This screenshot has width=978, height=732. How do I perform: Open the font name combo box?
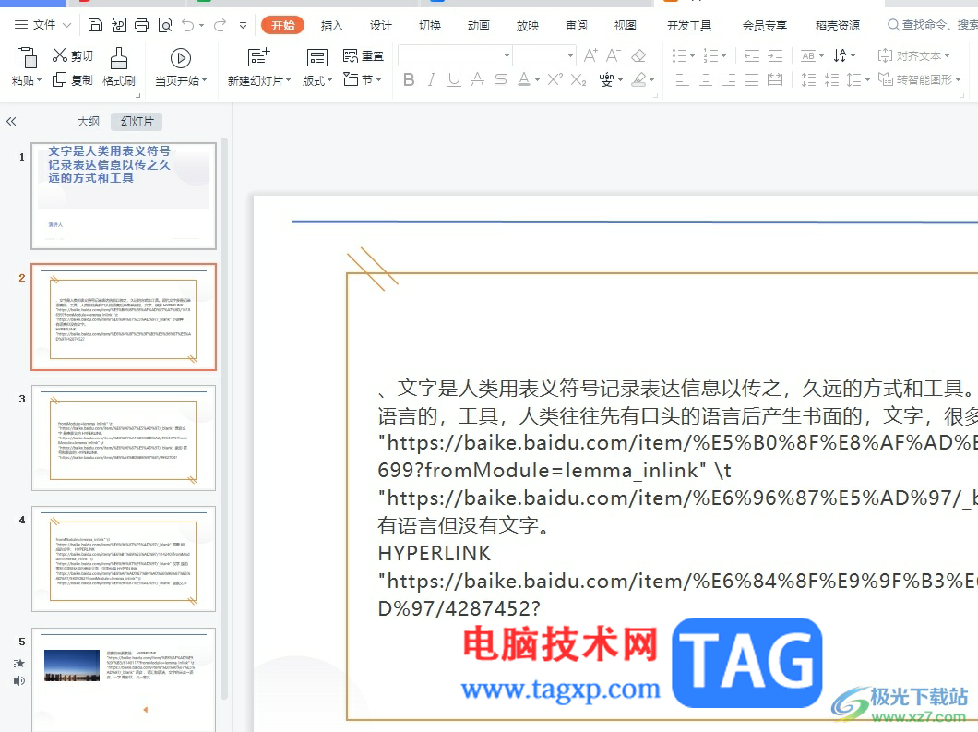(455, 55)
